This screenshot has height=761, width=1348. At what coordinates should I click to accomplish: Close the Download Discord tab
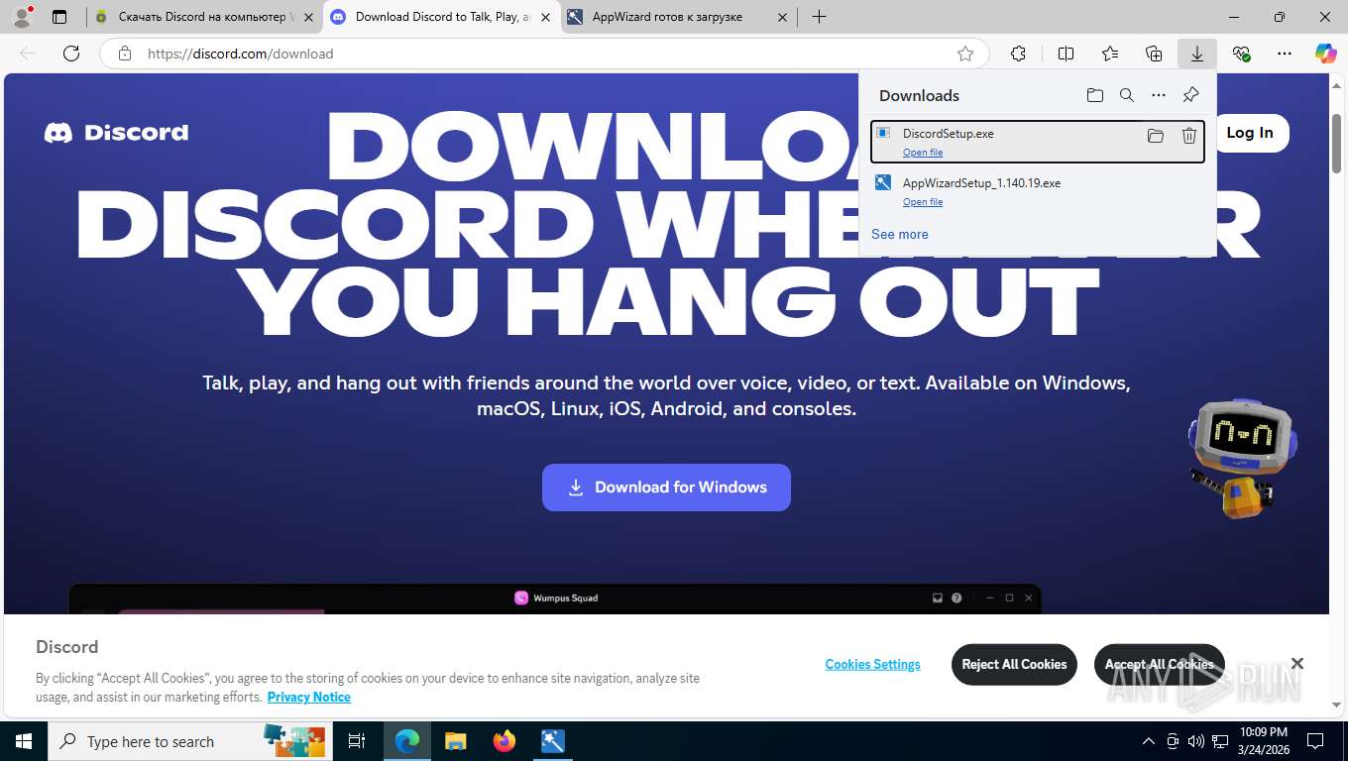click(x=546, y=17)
